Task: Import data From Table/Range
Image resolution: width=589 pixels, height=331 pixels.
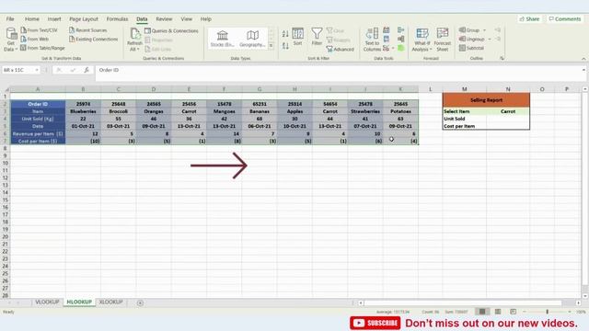Action: [42, 48]
